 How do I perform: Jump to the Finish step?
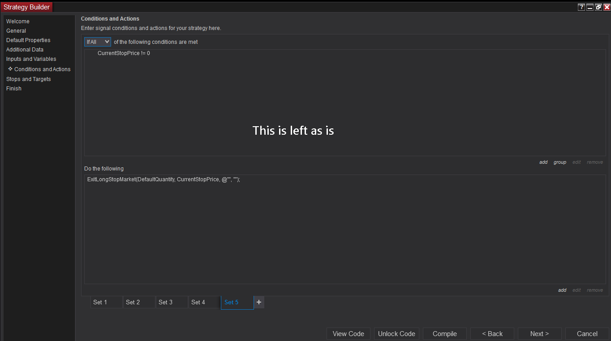pos(14,89)
